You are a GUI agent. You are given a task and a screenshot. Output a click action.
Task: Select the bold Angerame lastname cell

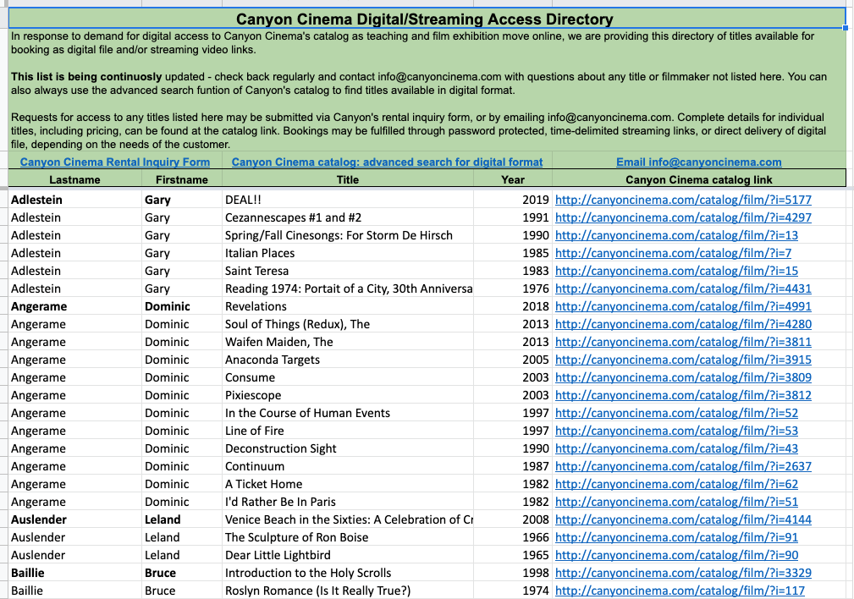point(74,306)
